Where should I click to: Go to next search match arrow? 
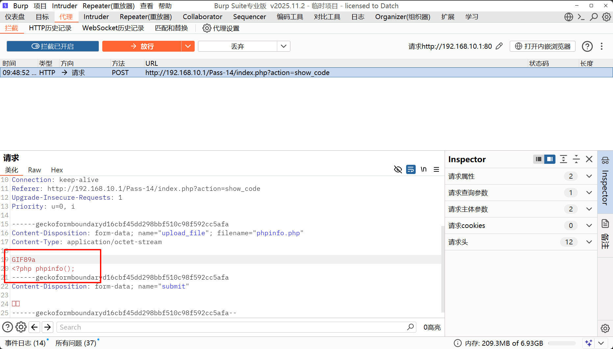pyautogui.click(x=48, y=327)
